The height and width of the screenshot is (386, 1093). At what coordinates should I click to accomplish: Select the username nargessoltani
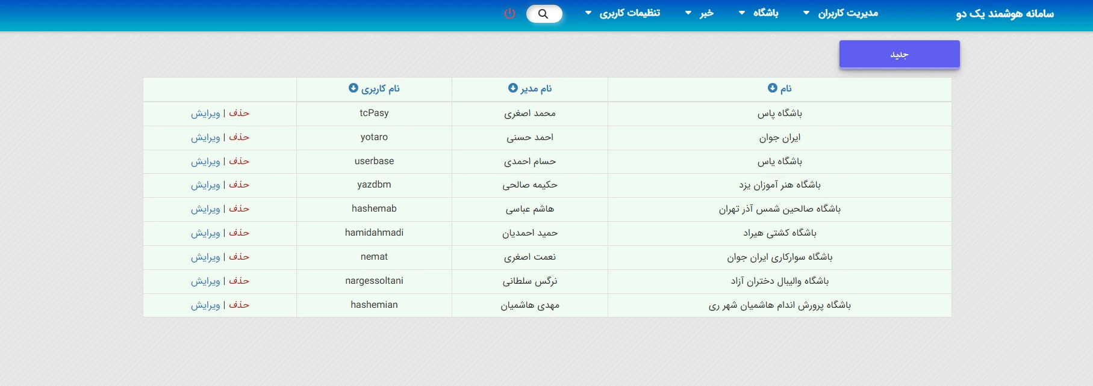tap(374, 281)
